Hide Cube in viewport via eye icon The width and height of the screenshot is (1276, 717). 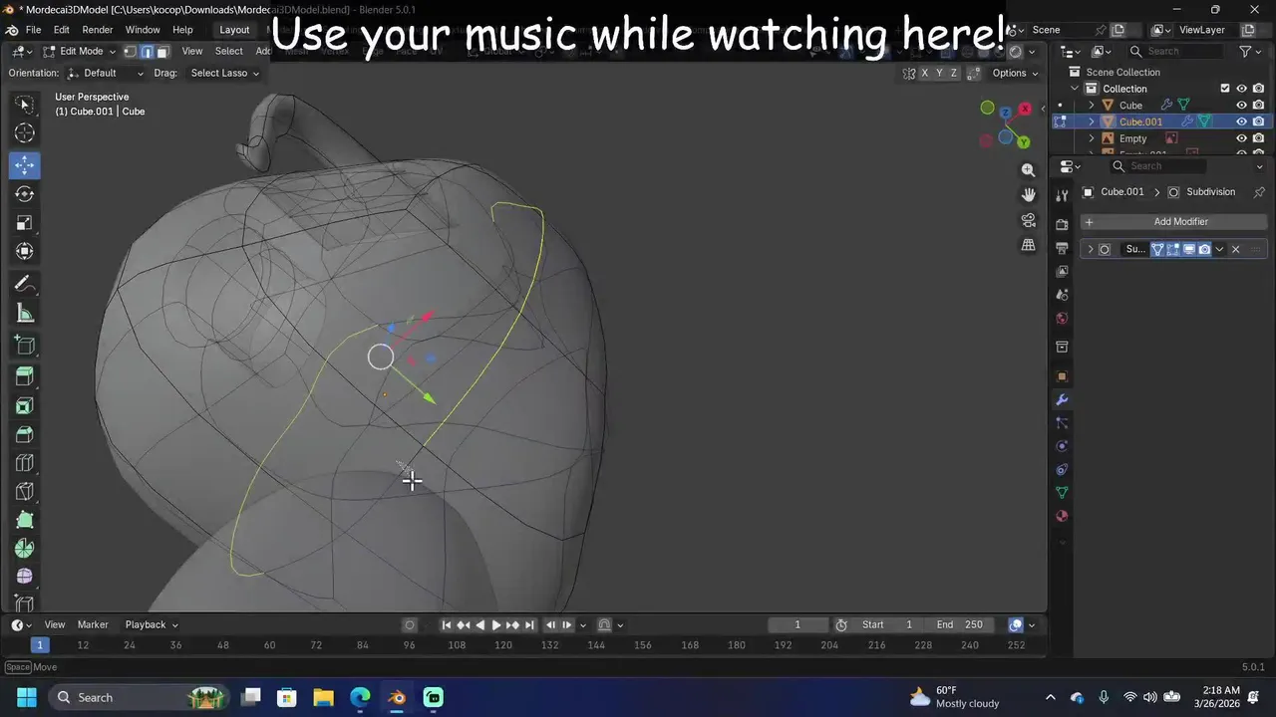pos(1242,105)
